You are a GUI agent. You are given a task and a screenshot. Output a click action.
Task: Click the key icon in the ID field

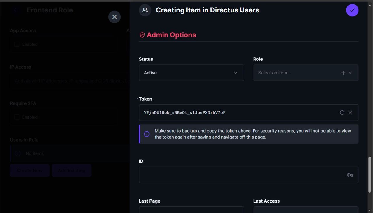(350, 175)
